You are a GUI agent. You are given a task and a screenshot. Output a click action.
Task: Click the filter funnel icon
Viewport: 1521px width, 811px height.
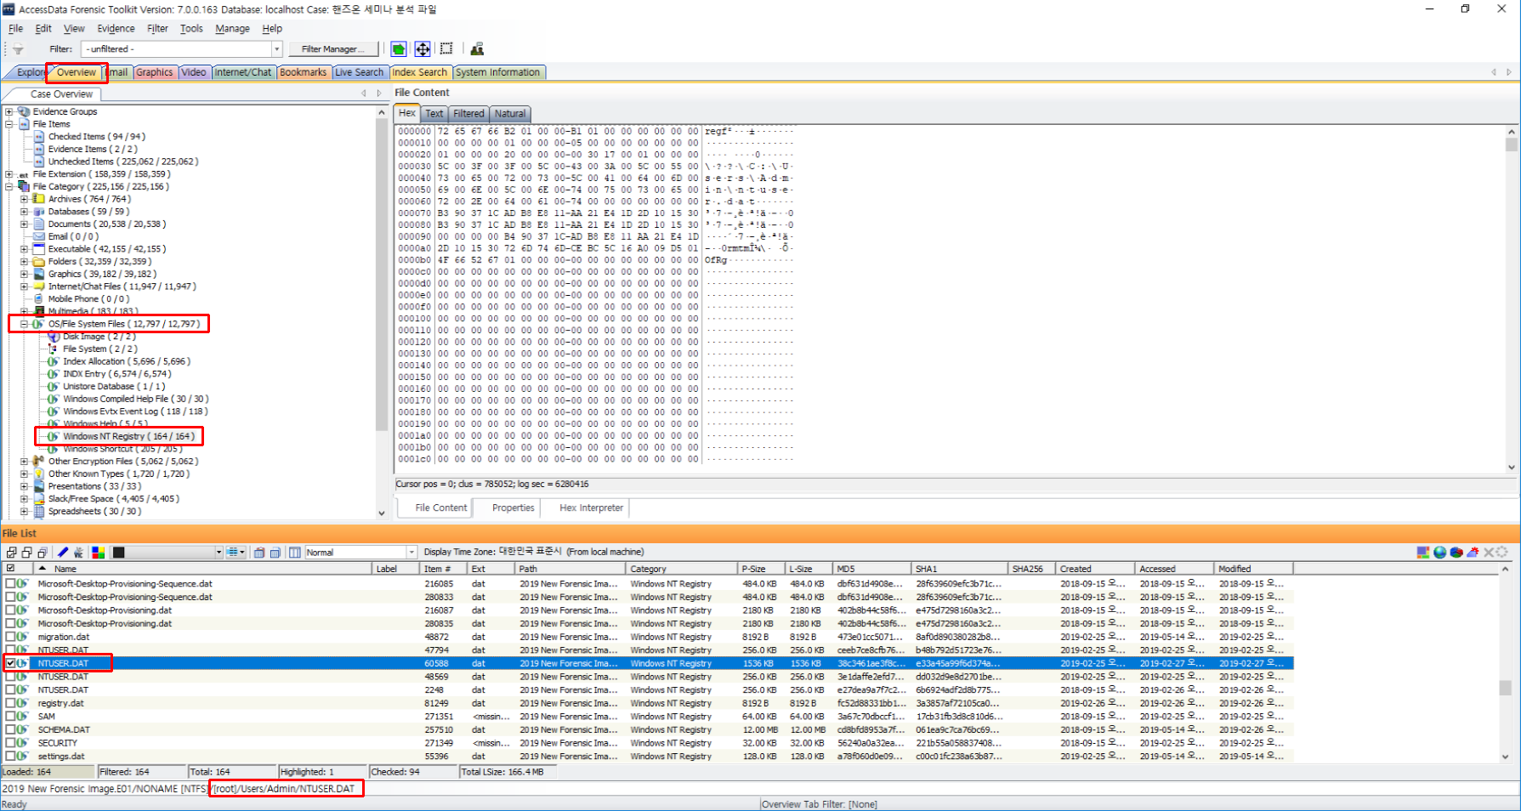tap(17, 49)
